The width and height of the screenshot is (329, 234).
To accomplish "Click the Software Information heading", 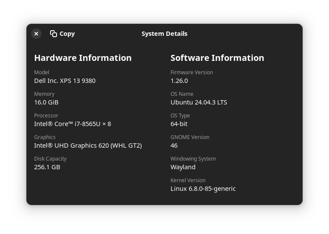I will click(x=217, y=58).
